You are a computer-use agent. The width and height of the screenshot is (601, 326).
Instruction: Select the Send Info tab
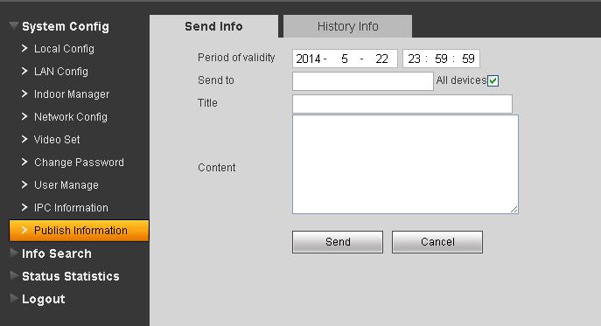point(213,26)
